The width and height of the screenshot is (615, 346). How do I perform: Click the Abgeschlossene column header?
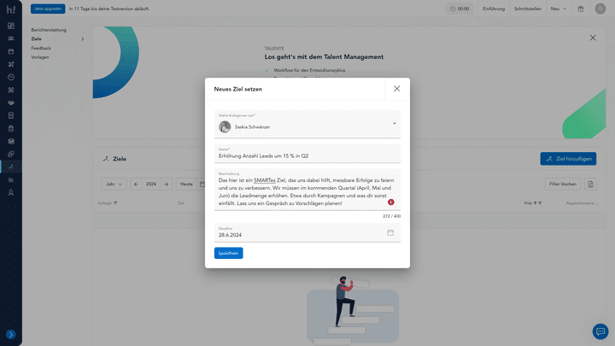coord(582,203)
